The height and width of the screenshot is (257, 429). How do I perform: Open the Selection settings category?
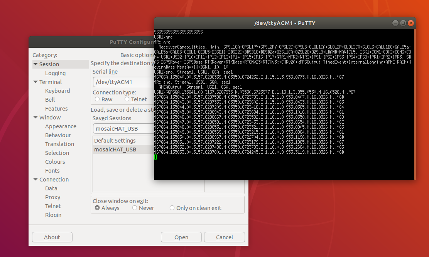click(57, 153)
